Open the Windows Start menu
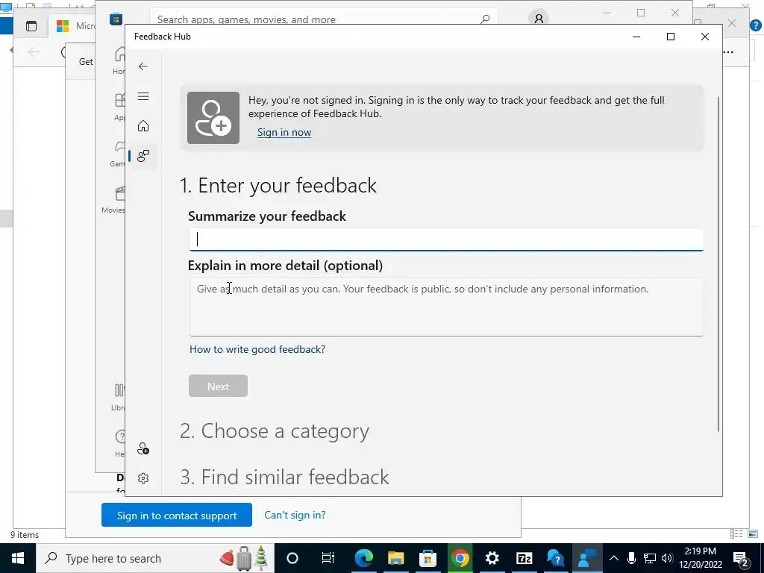Image resolution: width=764 pixels, height=573 pixels. tap(18, 558)
